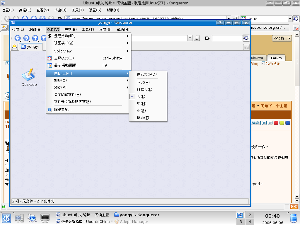Click the IP icon in forum post
This screenshot has width=300, height=225.
270,123
